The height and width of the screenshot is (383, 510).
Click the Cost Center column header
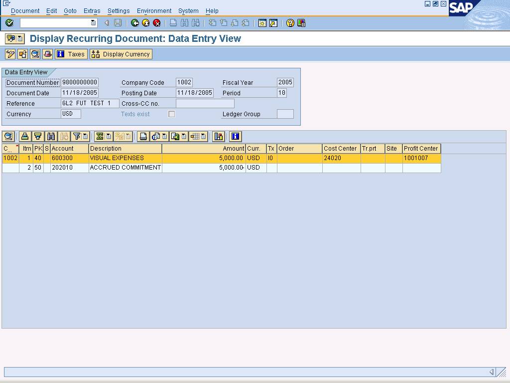(x=341, y=149)
